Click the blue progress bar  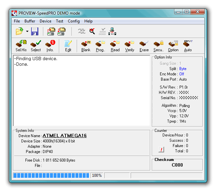coord(51,175)
